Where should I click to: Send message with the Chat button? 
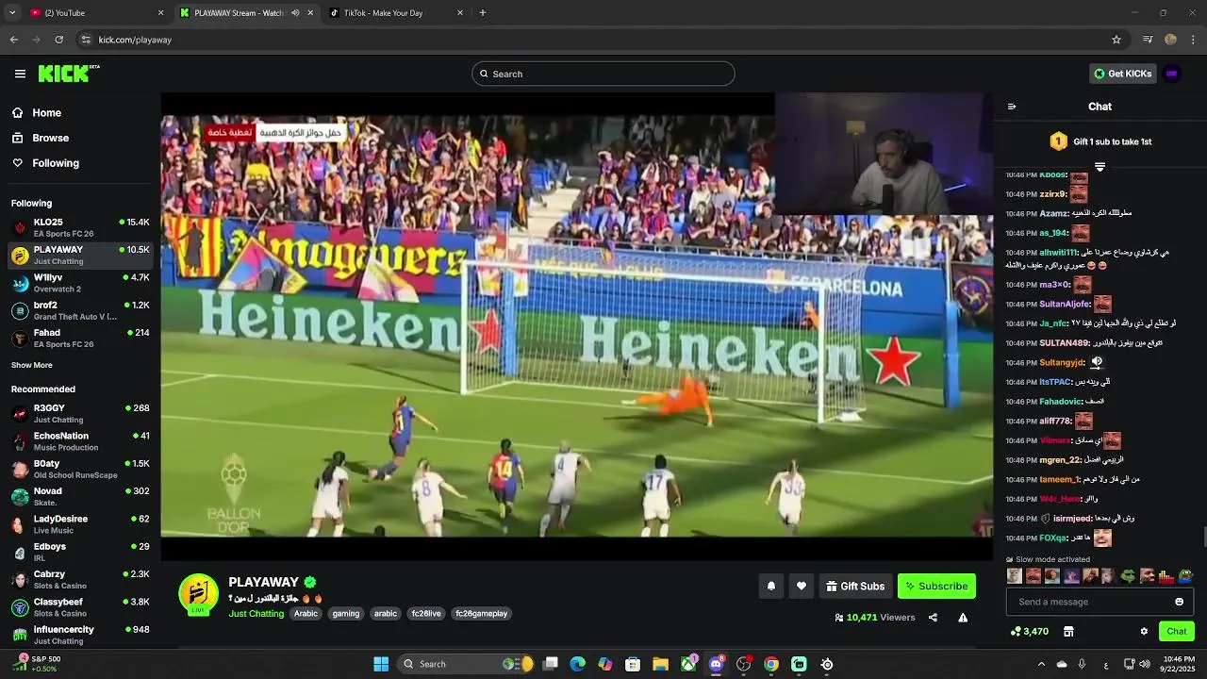(x=1177, y=631)
